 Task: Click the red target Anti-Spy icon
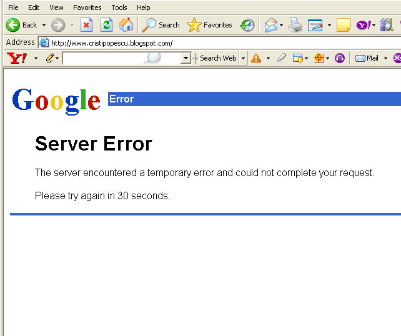tap(319, 58)
